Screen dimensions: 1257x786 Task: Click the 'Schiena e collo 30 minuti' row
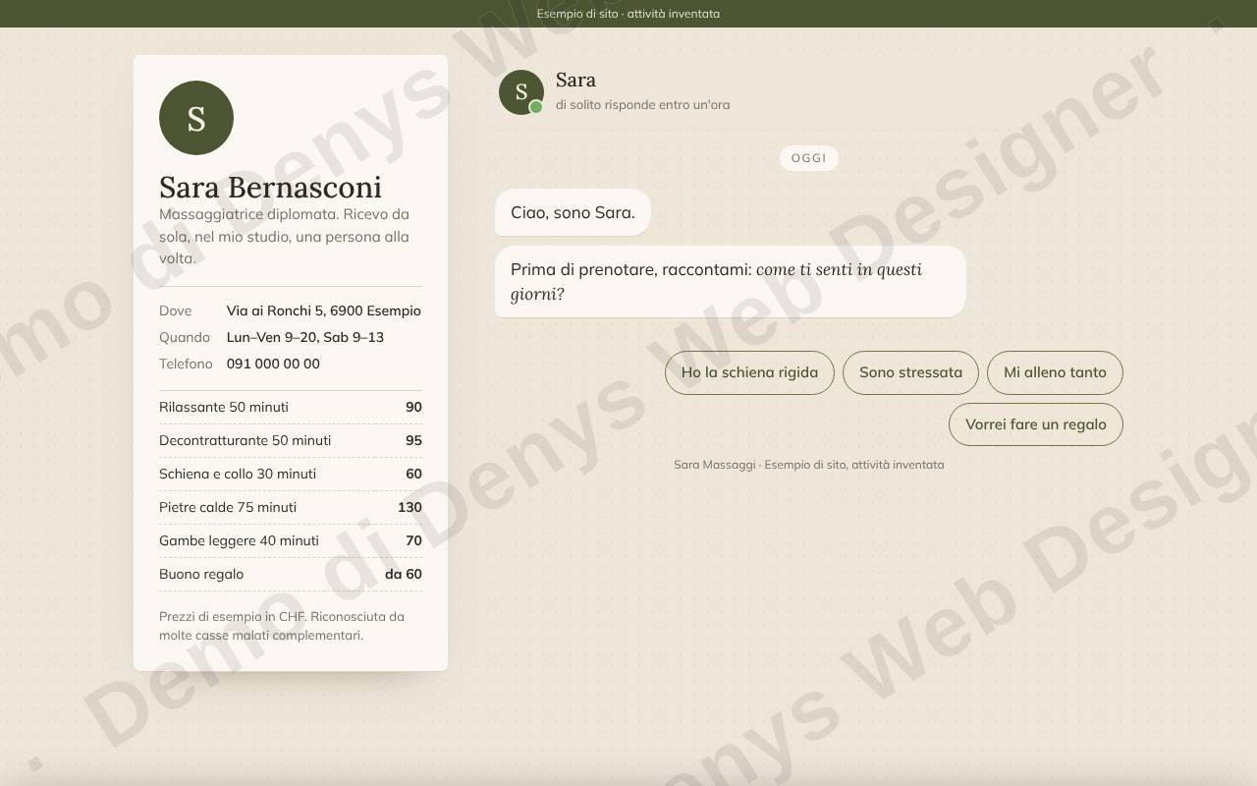(x=291, y=474)
